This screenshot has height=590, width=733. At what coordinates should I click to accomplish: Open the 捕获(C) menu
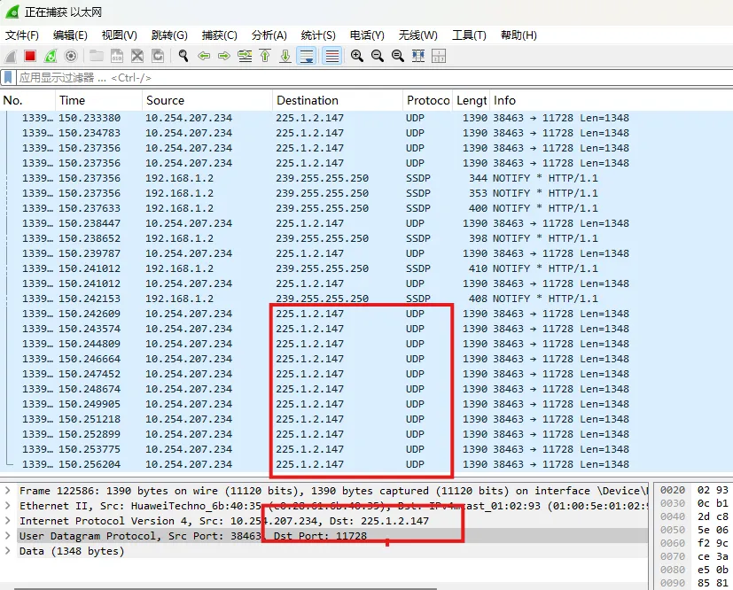[x=217, y=35]
